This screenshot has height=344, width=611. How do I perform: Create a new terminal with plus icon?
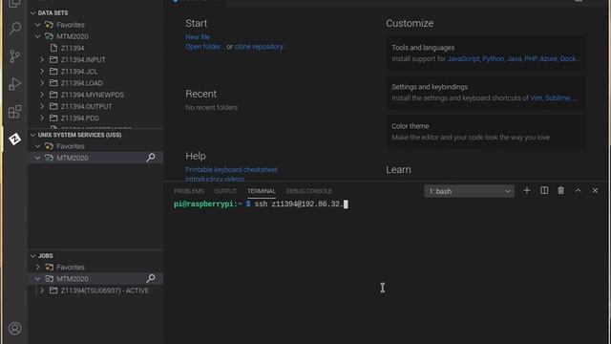click(x=527, y=191)
